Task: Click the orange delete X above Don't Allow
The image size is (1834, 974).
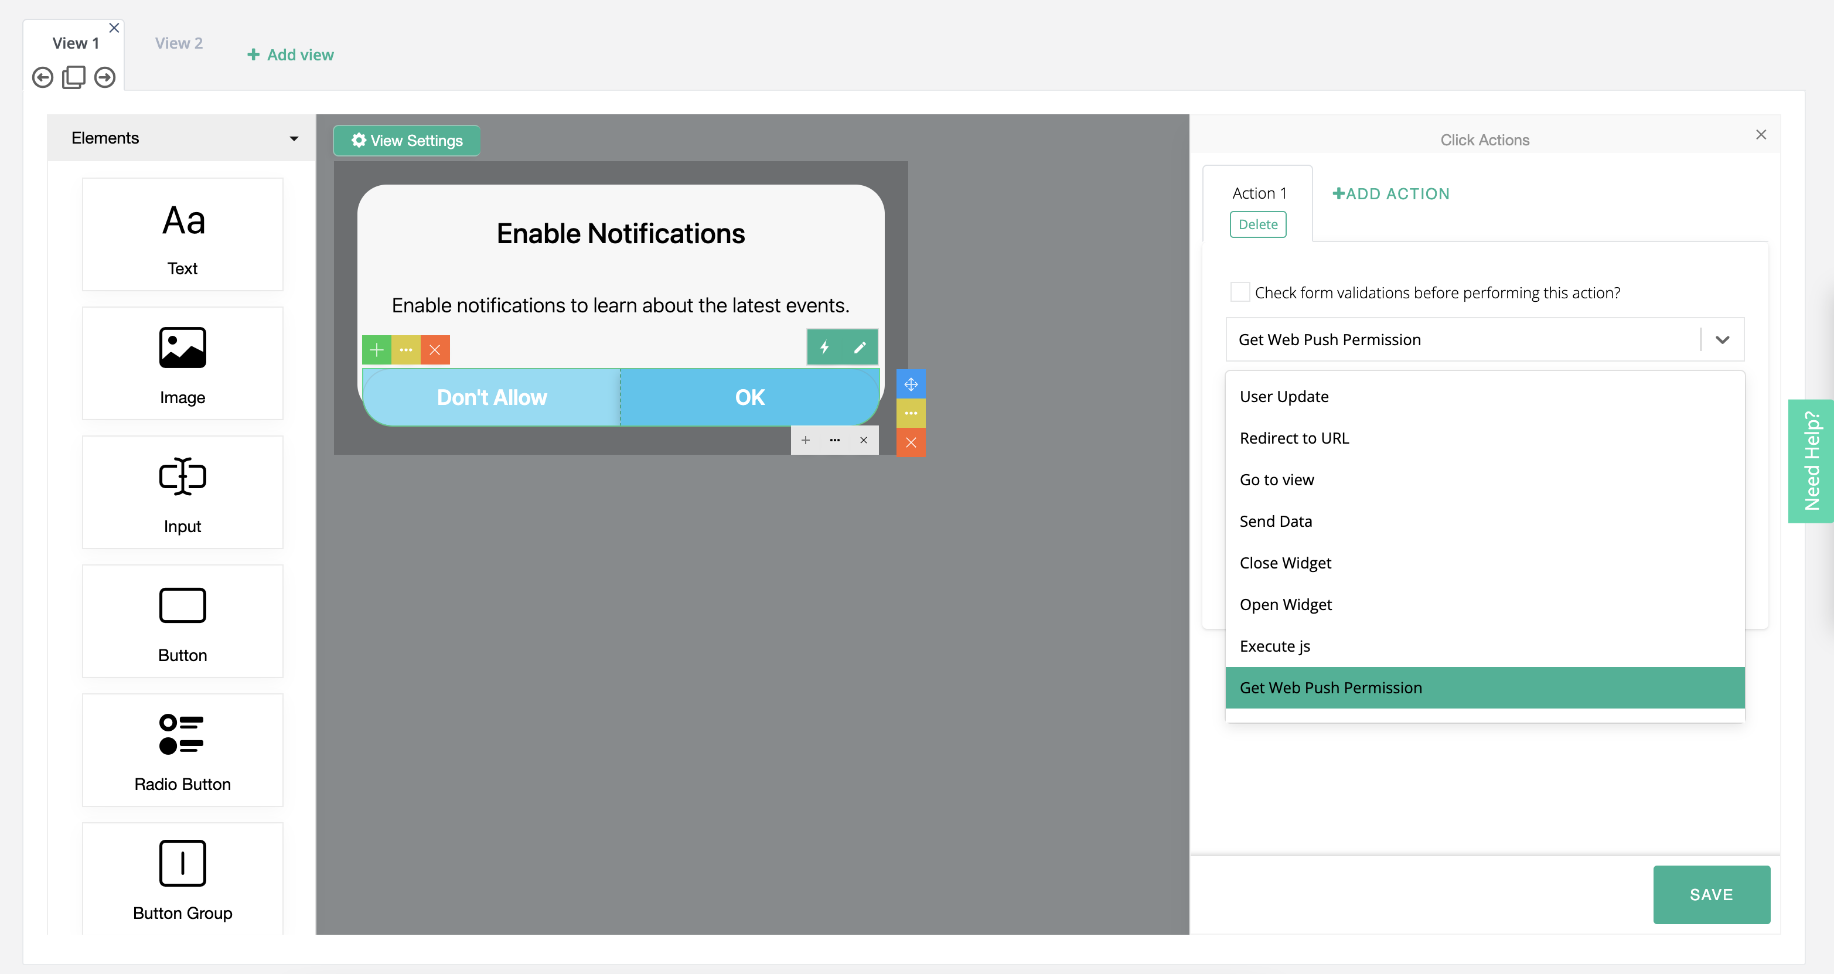Action: pyautogui.click(x=435, y=350)
